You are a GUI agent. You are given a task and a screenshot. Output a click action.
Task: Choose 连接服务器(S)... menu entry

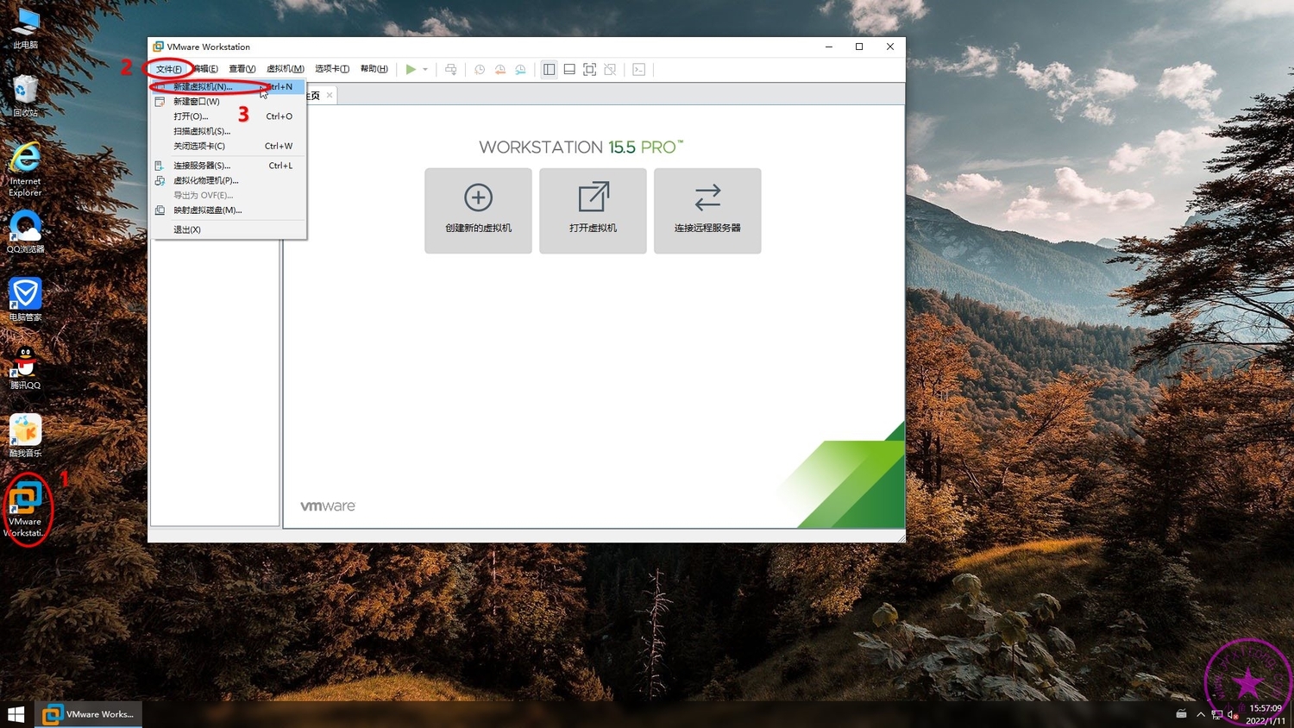click(228, 166)
